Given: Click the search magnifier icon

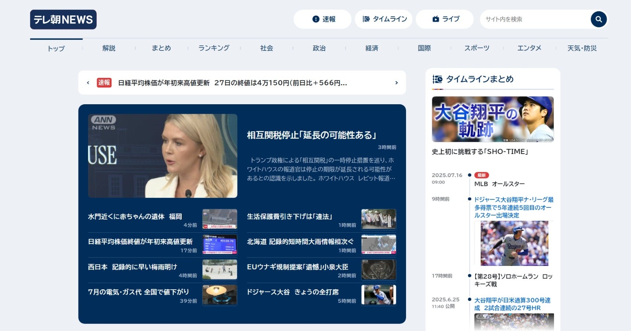Looking at the screenshot, I should [598, 19].
